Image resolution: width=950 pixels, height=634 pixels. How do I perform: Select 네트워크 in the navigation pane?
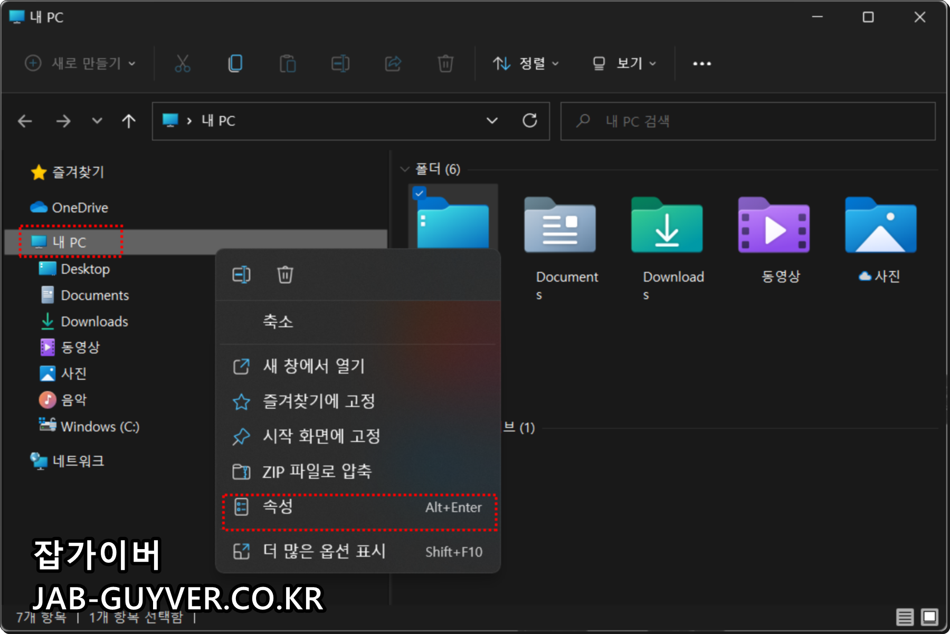(x=67, y=461)
